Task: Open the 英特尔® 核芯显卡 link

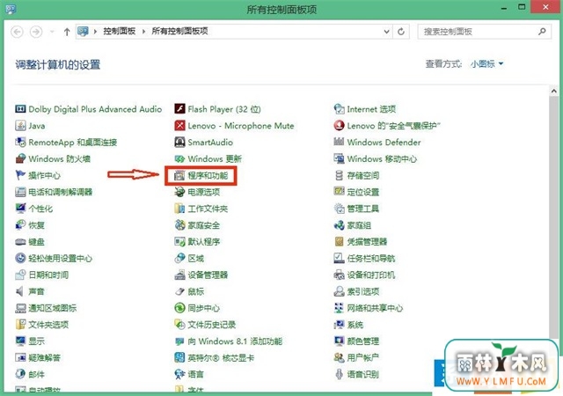Action: pos(221,357)
